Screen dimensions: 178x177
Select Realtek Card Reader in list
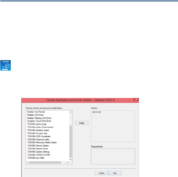click(36, 112)
